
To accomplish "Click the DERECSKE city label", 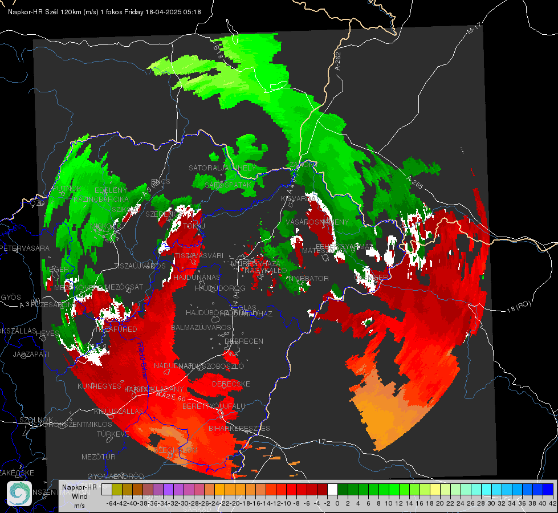I will click(x=231, y=384).
